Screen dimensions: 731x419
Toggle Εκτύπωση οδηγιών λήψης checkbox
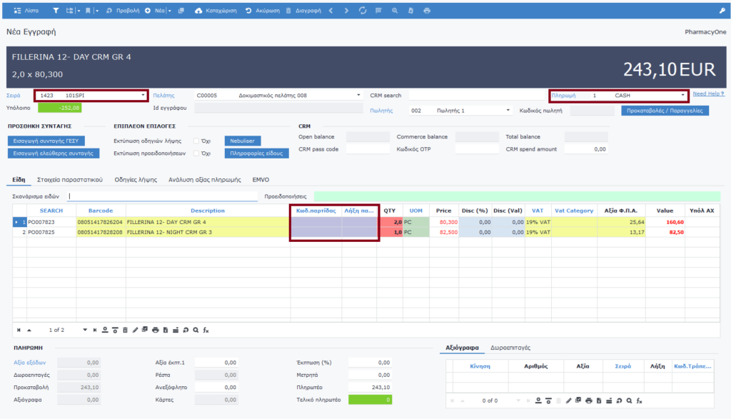[x=197, y=141]
